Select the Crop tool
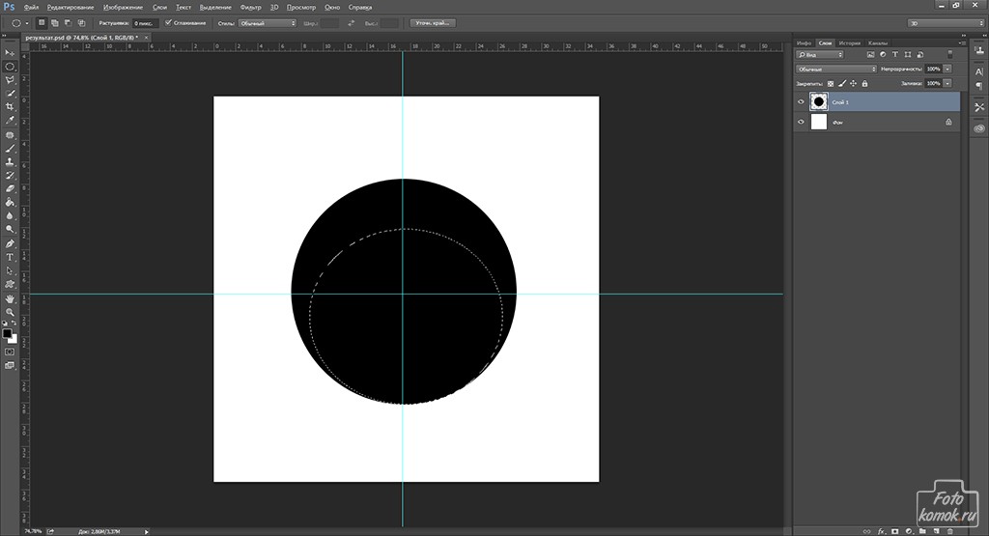The height and width of the screenshot is (536, 989). click(10, 106)
